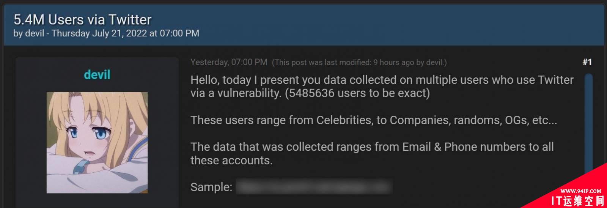Click the "Yesterday, 07:00 PM" post timestamp
Viewport: 607px width, 208px height.
pyautogui.click(x=229, y=62)
